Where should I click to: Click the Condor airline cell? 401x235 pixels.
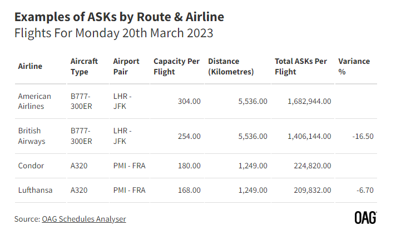(31, 166)
